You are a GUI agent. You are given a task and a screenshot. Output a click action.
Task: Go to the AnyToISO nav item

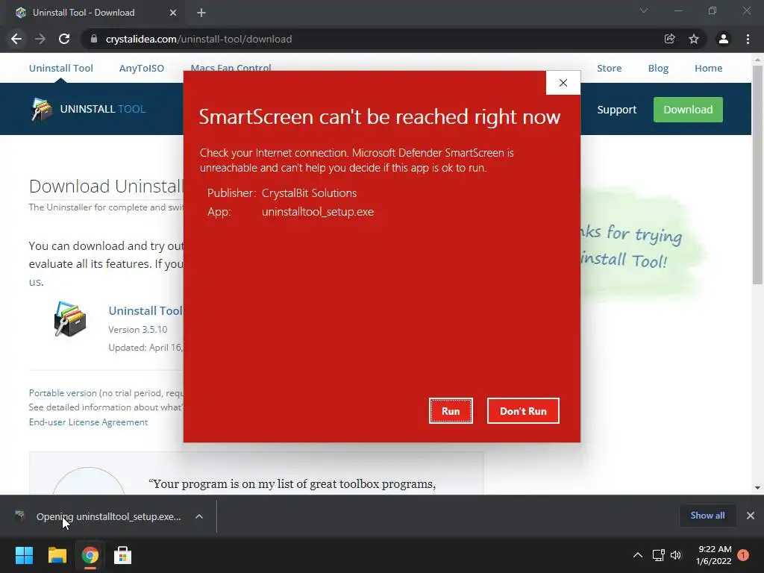pos(142,68)
